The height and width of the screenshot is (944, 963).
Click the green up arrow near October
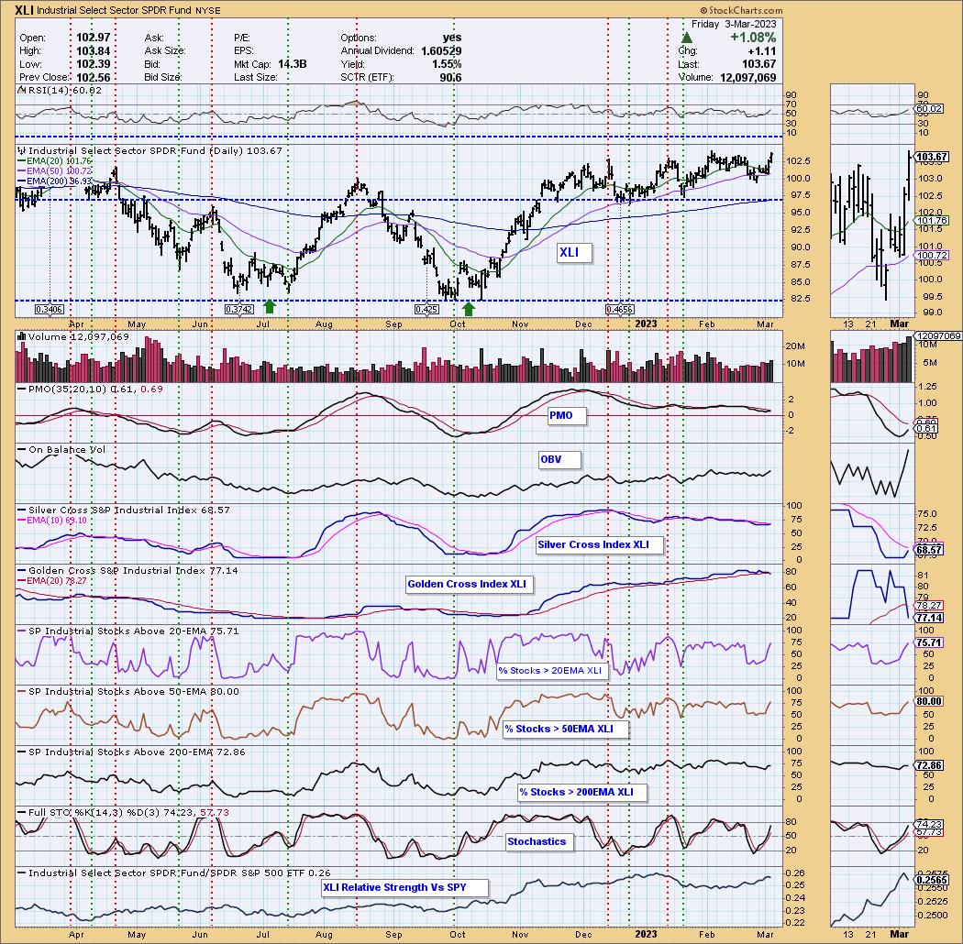[x=469, y=308]
